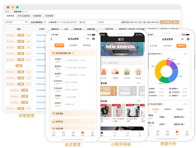196x148 pixels.
Task: Tap the help icon beside 近7天会员消费
Action: pos(163,104)
